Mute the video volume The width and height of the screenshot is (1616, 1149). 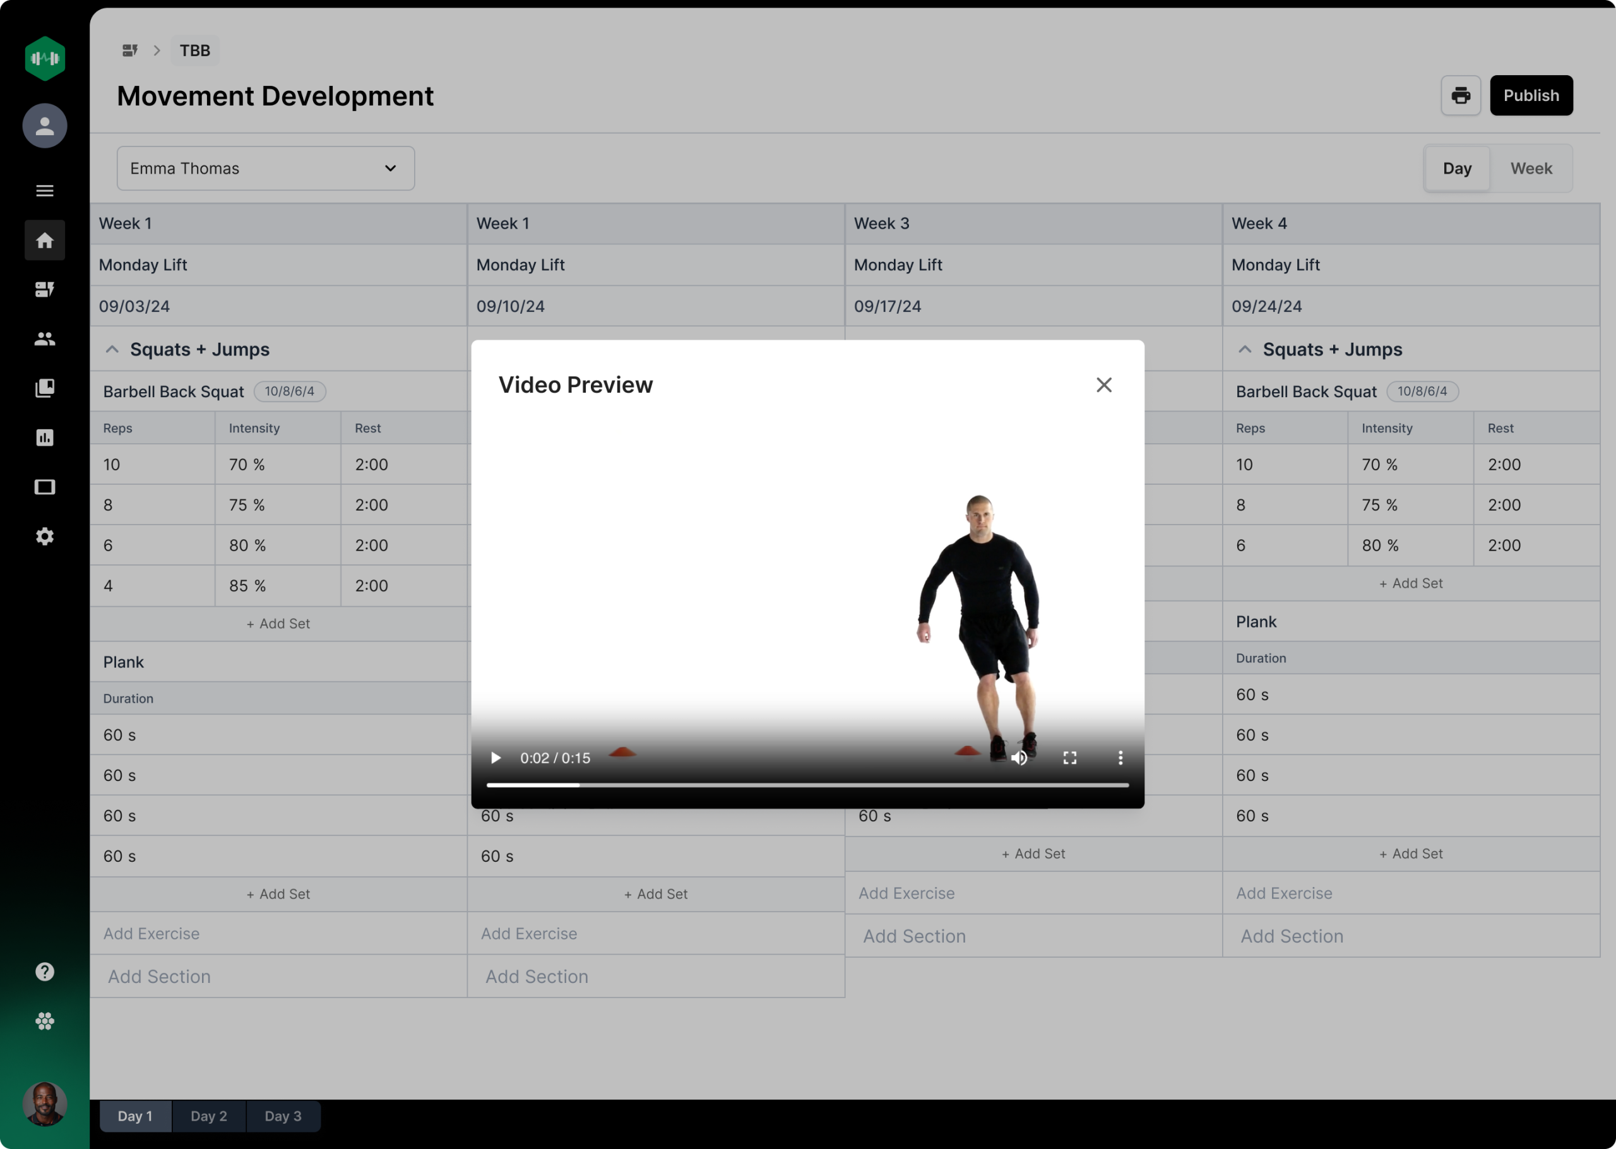coord(1019,758)
